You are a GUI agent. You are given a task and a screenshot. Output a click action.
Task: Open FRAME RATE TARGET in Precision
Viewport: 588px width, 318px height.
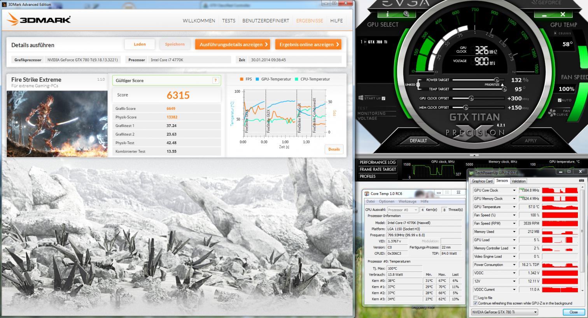377,169
